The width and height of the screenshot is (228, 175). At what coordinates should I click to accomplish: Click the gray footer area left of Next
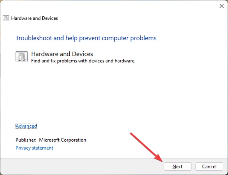[81, 167]
